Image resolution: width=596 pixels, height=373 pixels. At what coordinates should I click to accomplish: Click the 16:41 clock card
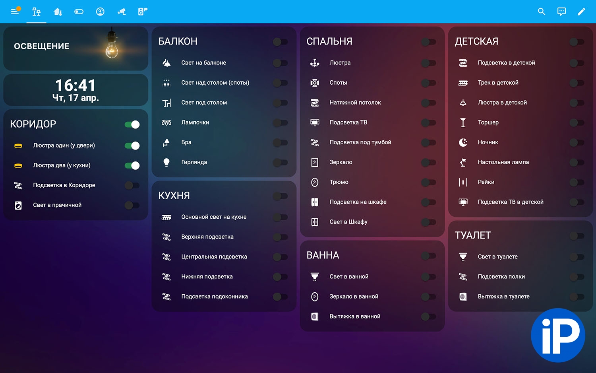[x=75, y=90]
